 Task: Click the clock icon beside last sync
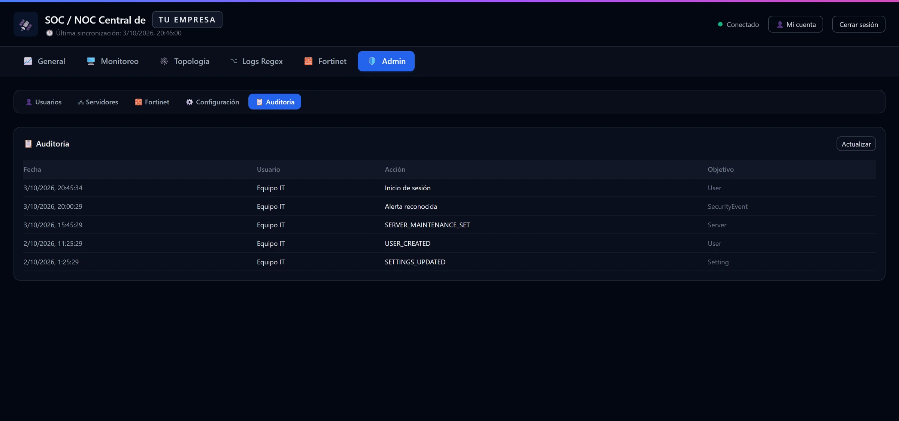click(49, 33)
